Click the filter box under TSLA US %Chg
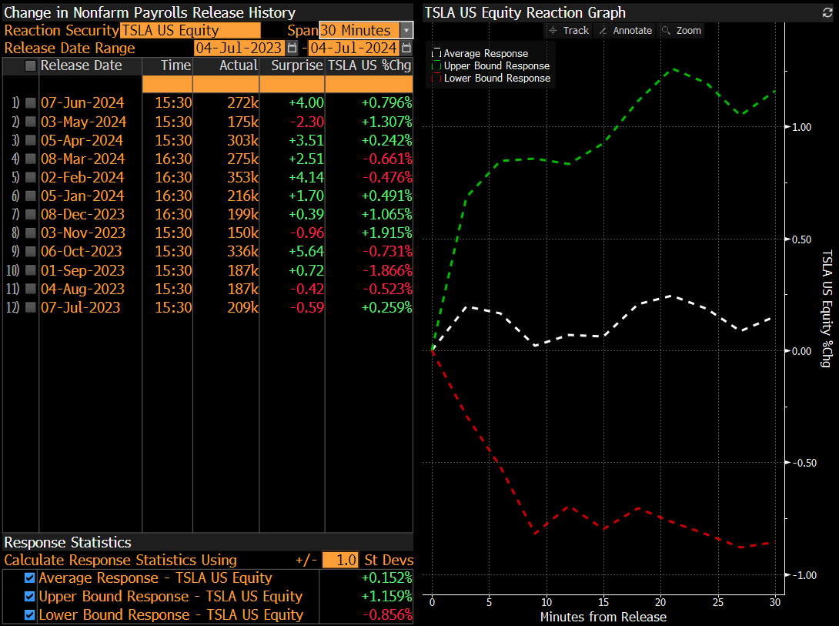 (x=369, y=84)
